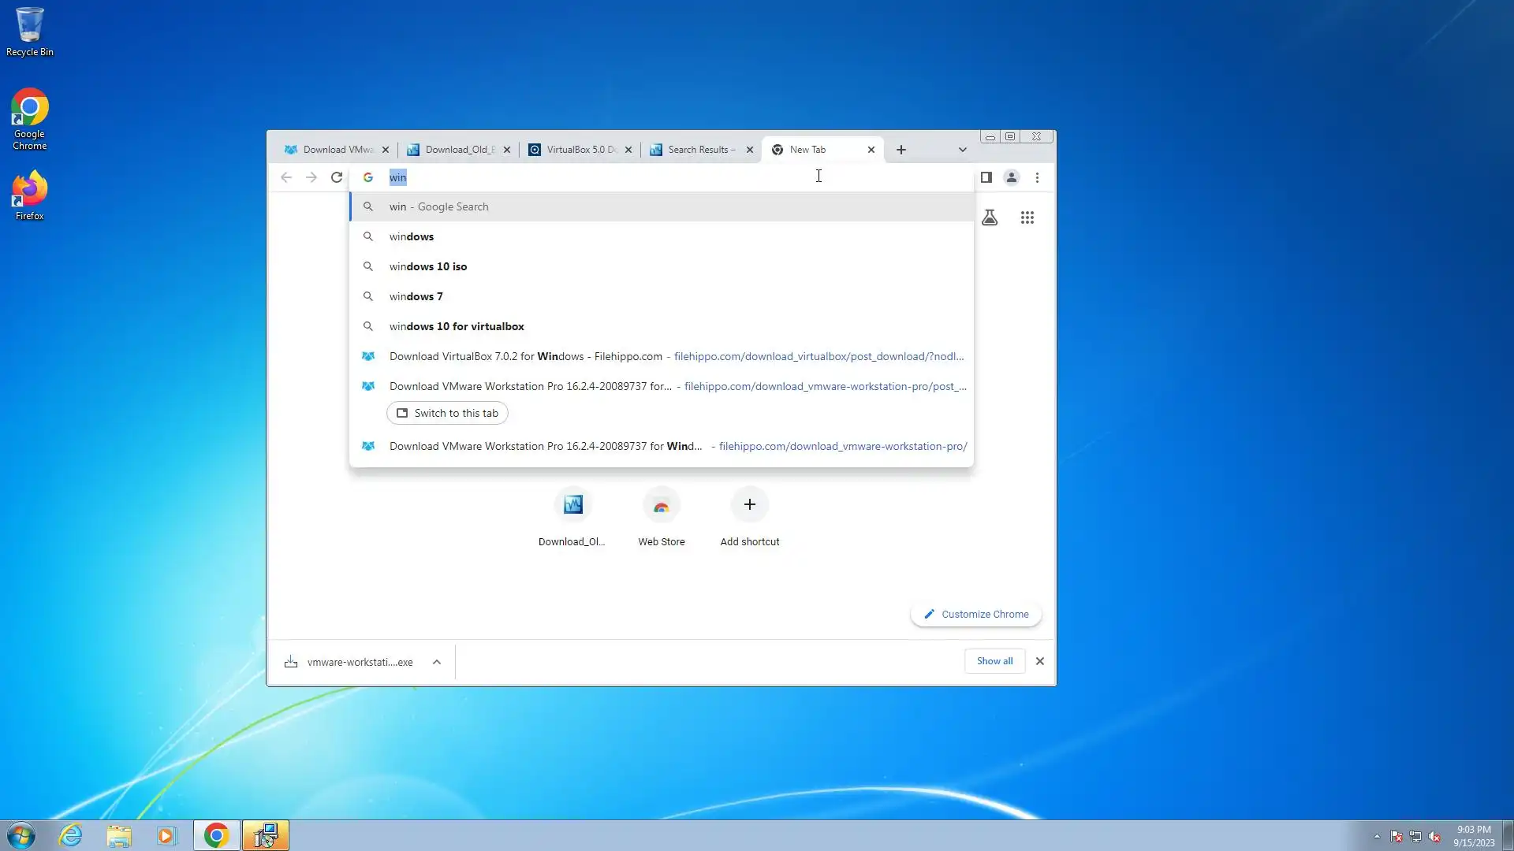Screen dimensions: 1514x851
Task: Expand the tab search dropdown arrow
Action: pyautogui.click(x=962, y=150)
